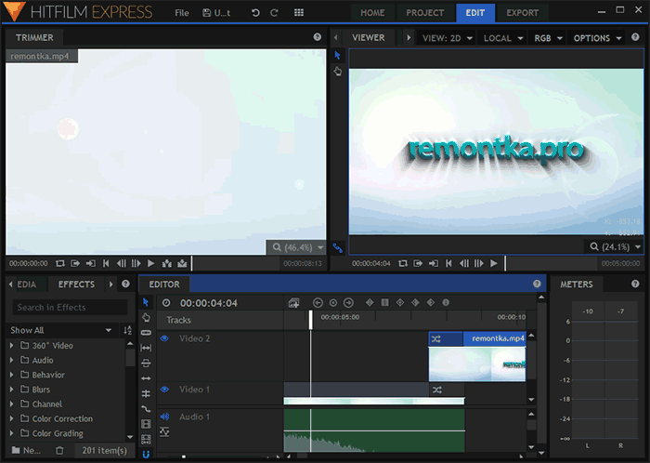The image size is (650, 463).
Task: Switch to the EXPORT tab
Action: 522,13
